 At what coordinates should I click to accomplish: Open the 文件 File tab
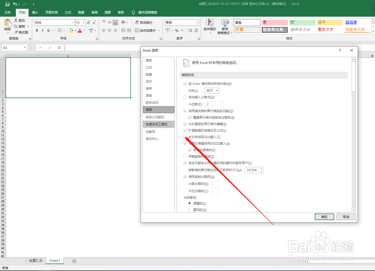click(8, 12)
